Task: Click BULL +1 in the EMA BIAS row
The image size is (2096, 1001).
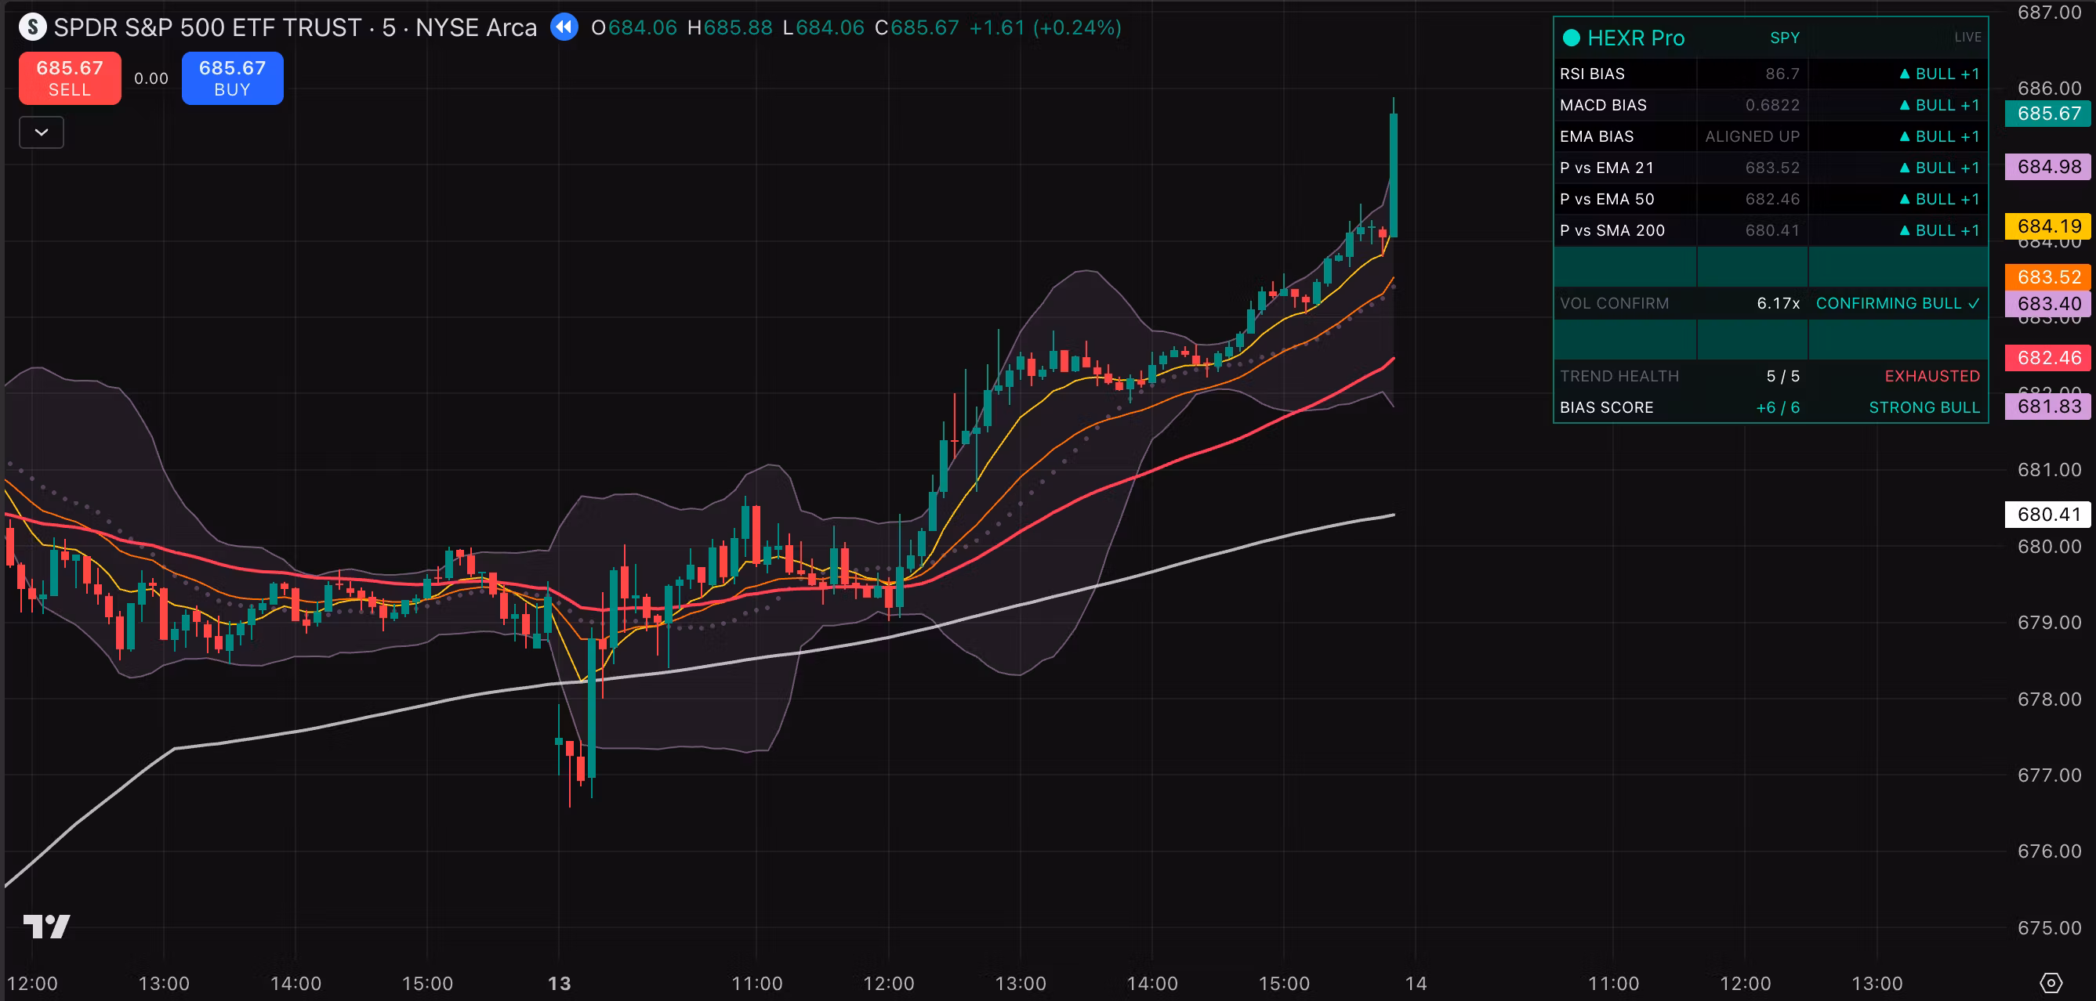Action: [x=1939, y=136]
